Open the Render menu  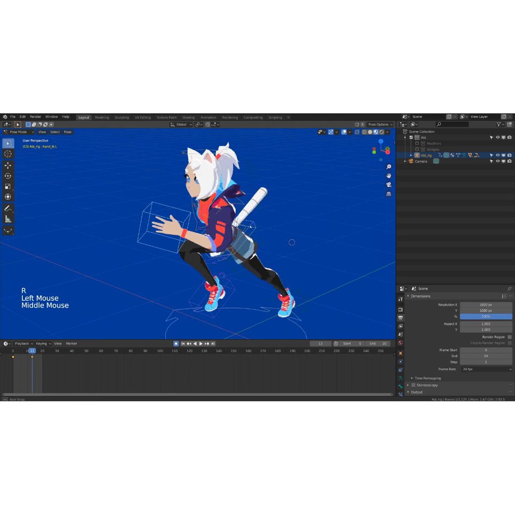[x=35, y=117]
